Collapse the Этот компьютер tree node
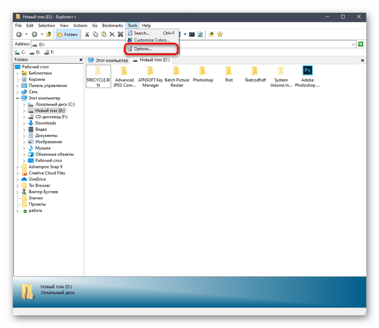This screenshot has height=328, width=379. tap(18, 98)
